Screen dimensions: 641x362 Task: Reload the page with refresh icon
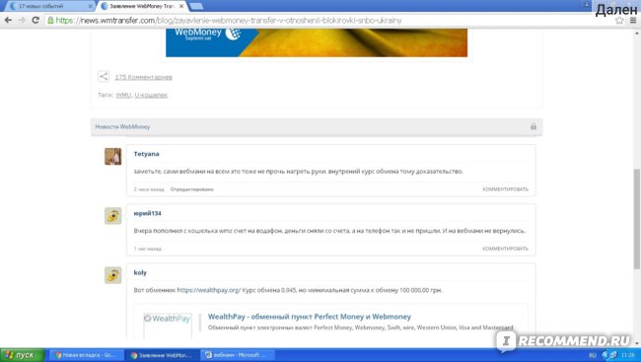coord(36,20)
